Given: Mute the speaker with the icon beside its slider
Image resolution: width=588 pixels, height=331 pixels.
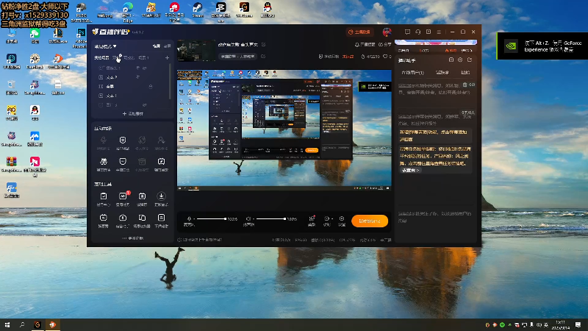Looking at the screenshot, I should click(248, 218).
